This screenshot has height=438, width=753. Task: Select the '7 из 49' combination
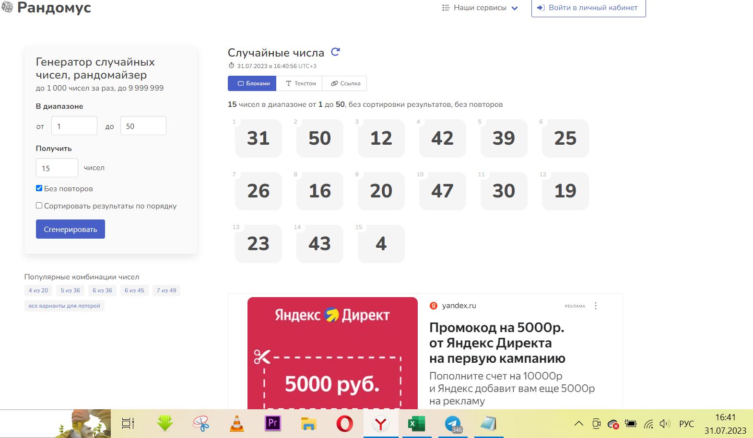point(166,290)
